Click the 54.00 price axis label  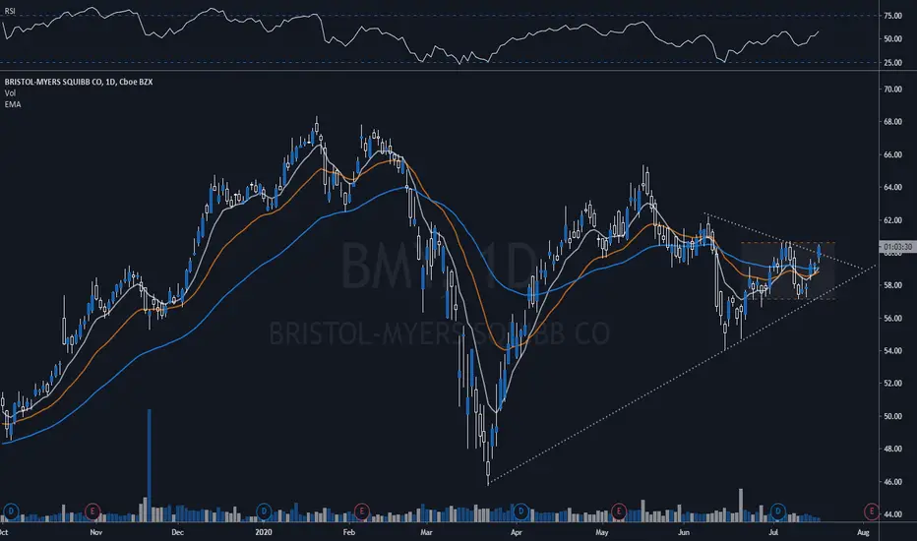(893, 351)
